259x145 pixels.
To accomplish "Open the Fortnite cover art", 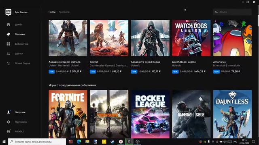I will 68,114.
